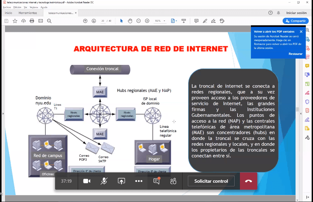Open the Edición menu

pyautogui.click(x=17, y=7)
